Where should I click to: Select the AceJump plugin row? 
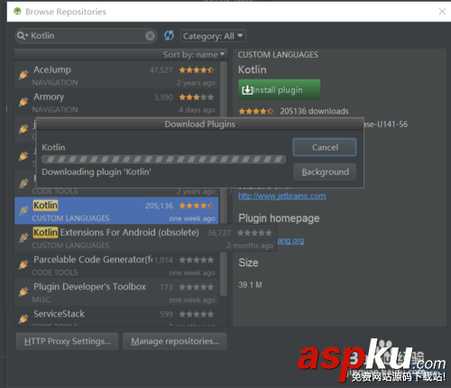point(116,75)
